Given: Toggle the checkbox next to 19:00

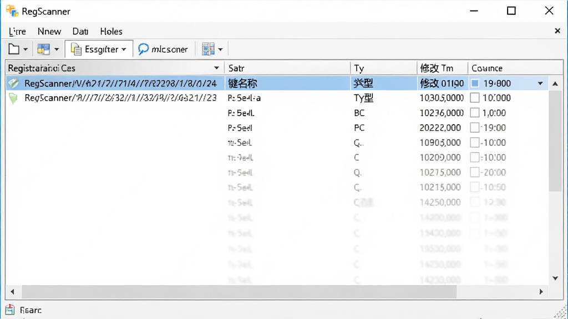Looking at the screenshot, I should pyautogui.click(x=475, y=128).
